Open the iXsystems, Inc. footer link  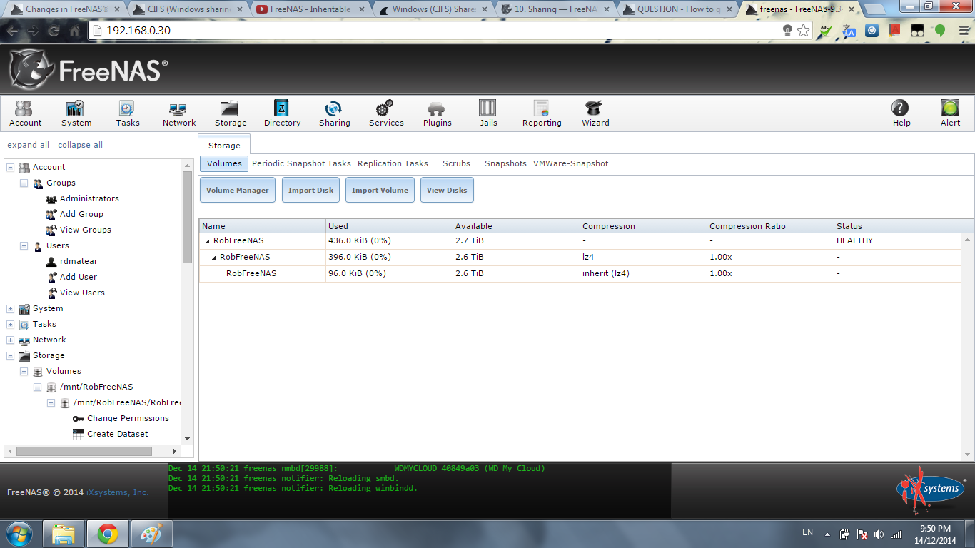(x=118, y=492)
